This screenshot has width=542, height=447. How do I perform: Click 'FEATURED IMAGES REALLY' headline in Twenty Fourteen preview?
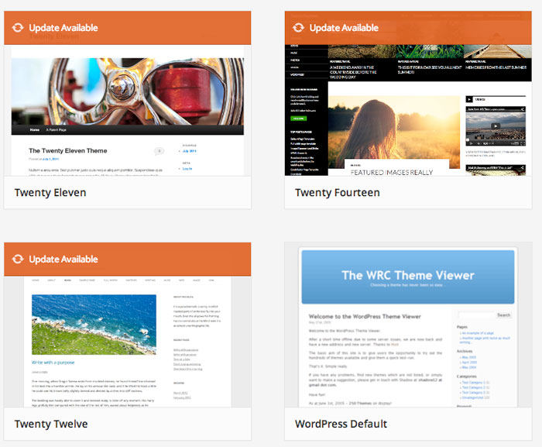coord(392,172)
